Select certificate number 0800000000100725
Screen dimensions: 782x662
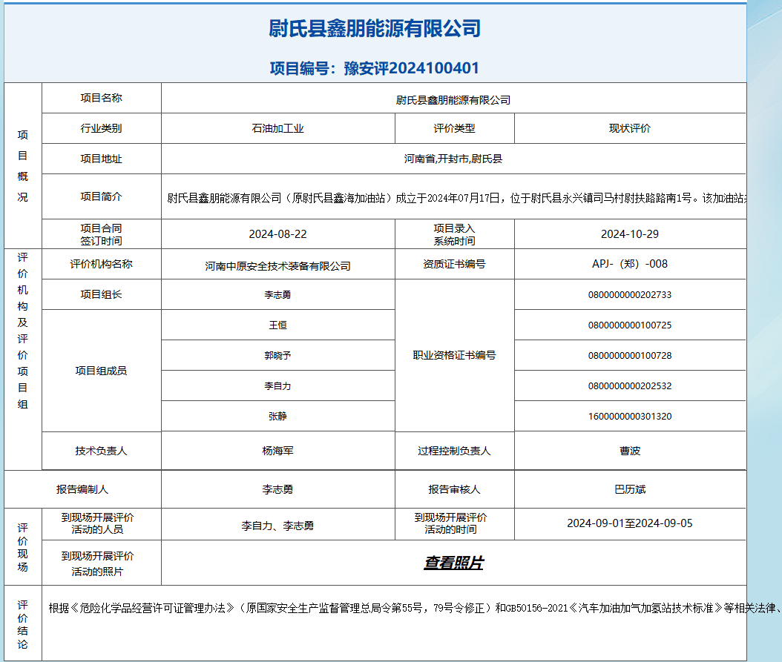630,325
